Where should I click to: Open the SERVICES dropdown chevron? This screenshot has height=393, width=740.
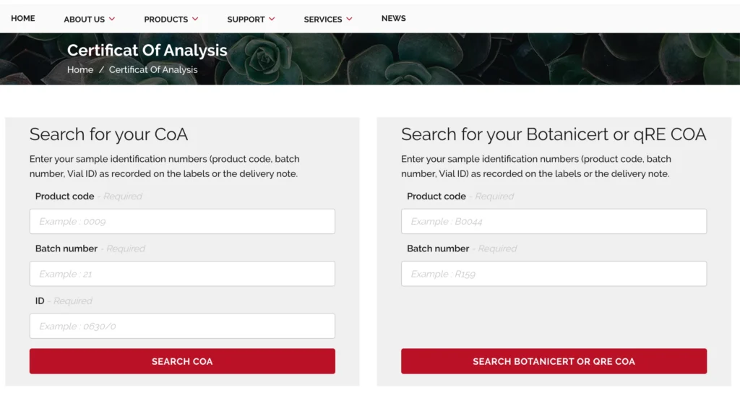350,20
